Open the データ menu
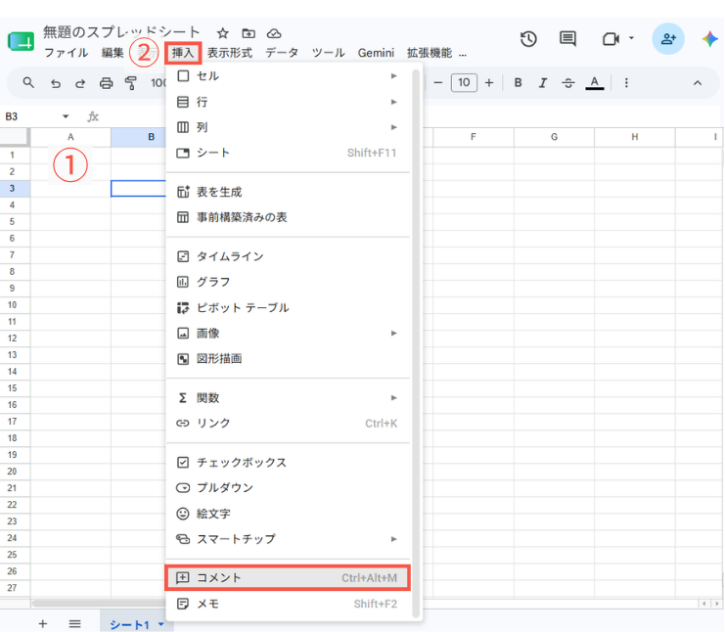Image resolution: width=725 pixels, height=632 pixels. pos(282,53)
